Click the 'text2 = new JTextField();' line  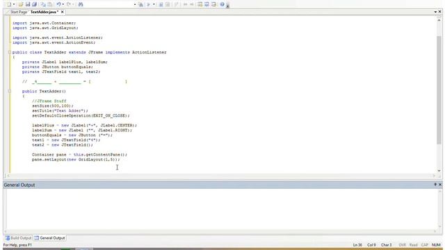pos(63,145)
